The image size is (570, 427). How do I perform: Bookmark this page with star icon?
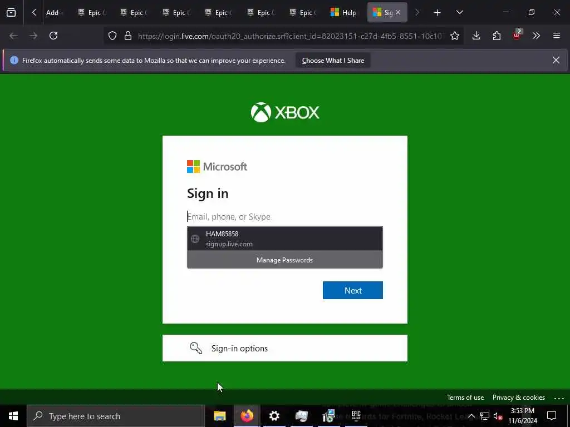454,36
